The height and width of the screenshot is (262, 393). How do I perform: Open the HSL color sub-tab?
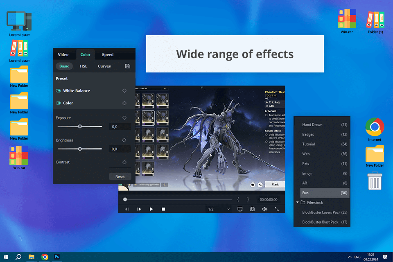click(84, 66)
